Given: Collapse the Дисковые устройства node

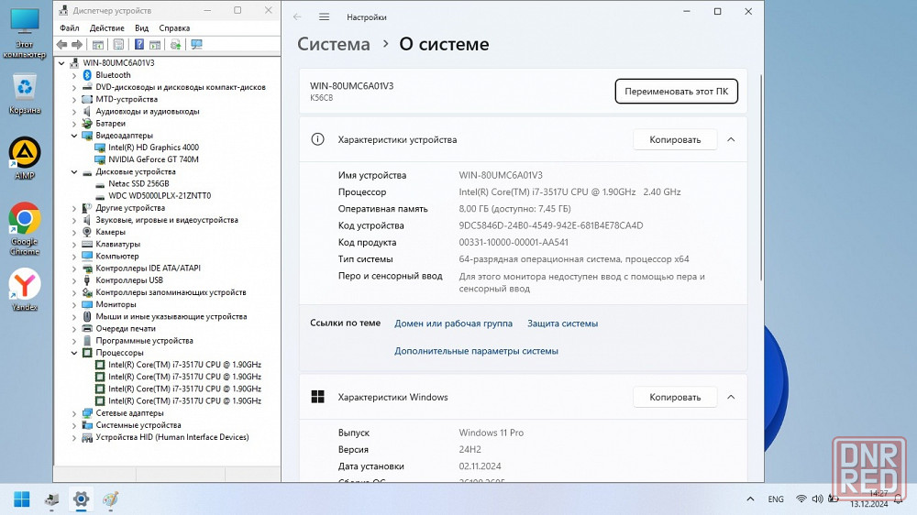Looking at the screenshot, I should pyautogui.click(x=74, y=172).
